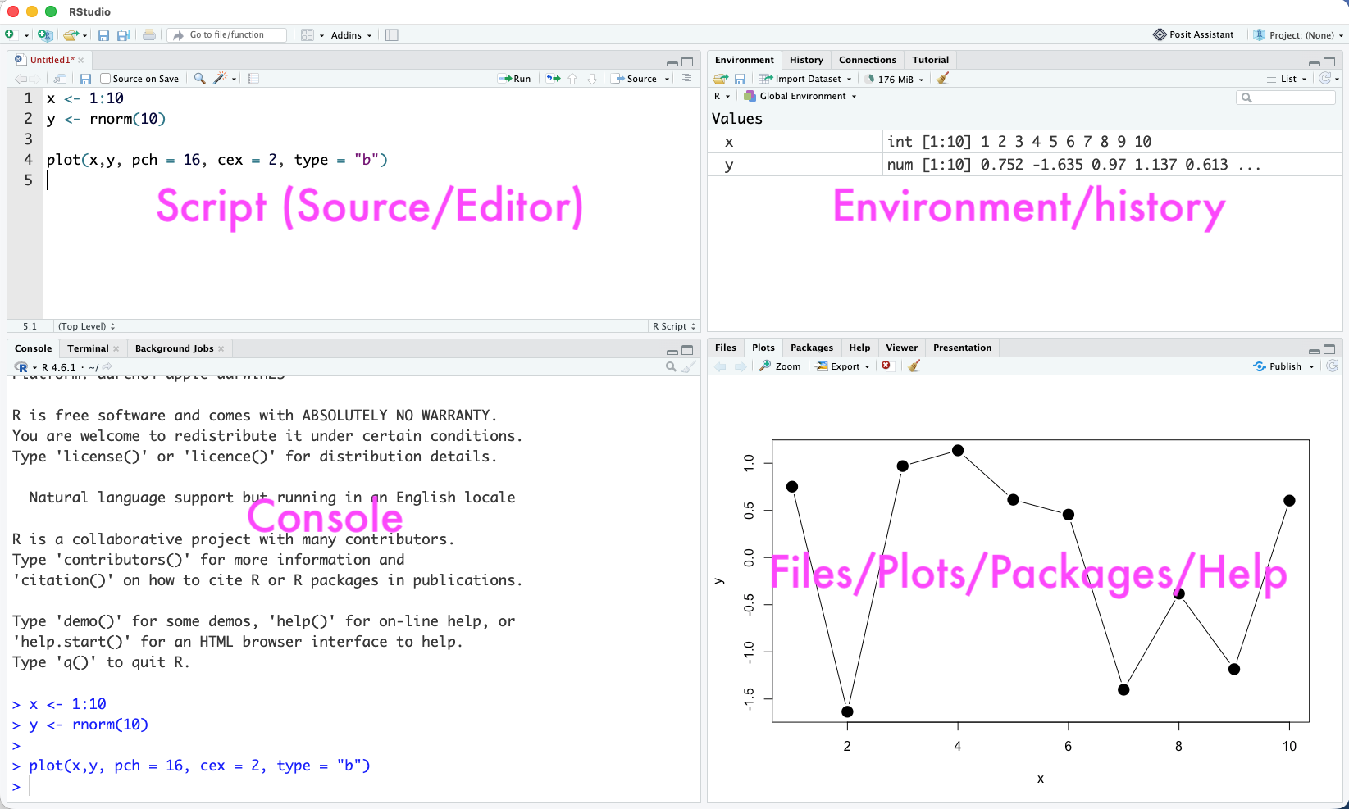The image size is (1349, 809).
Task: Expand the Source button dropdown arrow
Action: coord(667,79)
